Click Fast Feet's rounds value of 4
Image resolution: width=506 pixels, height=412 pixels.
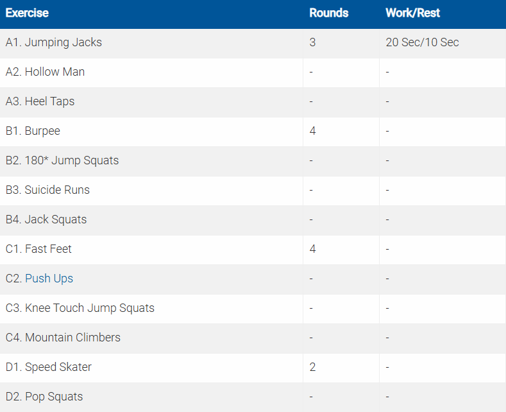[312, 249]
